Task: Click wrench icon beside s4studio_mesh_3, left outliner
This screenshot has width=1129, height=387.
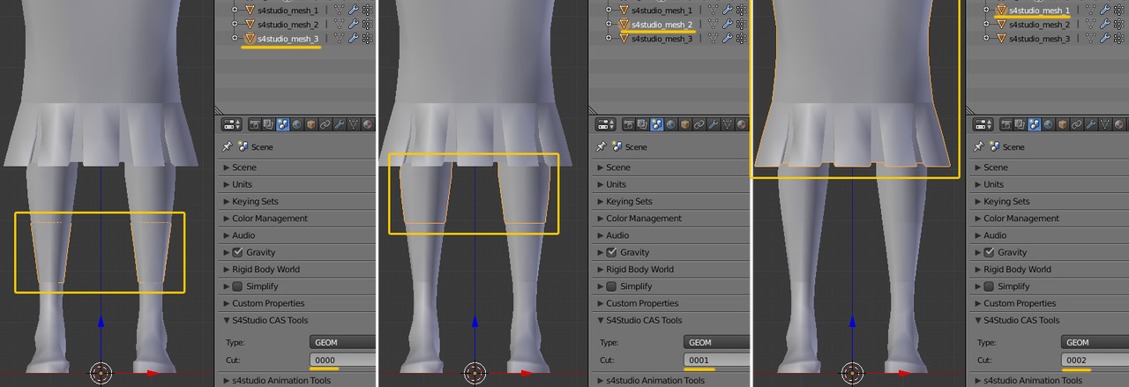Action: coord(354,38)
